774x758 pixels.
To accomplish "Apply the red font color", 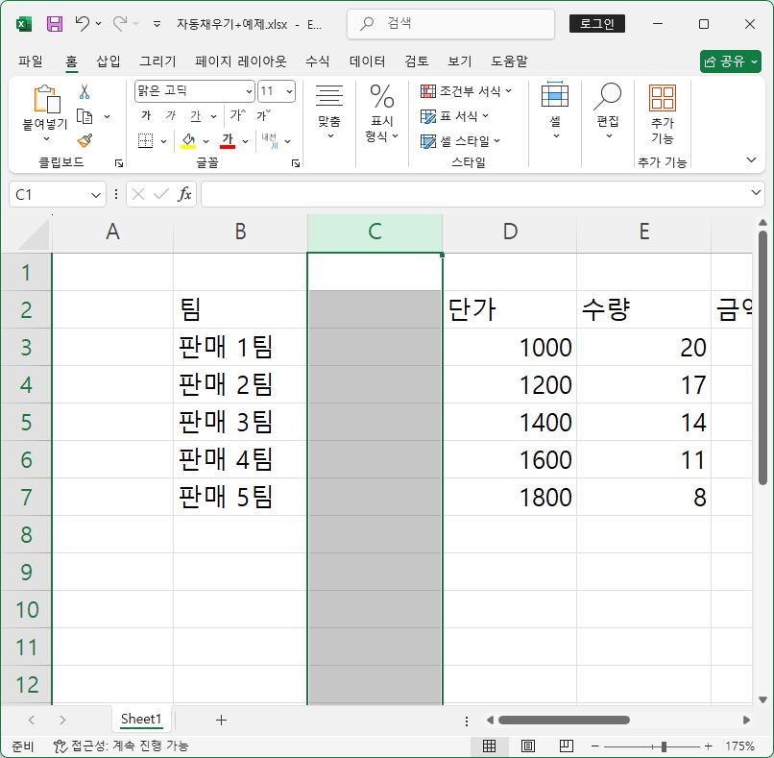I will coord(228,141).
